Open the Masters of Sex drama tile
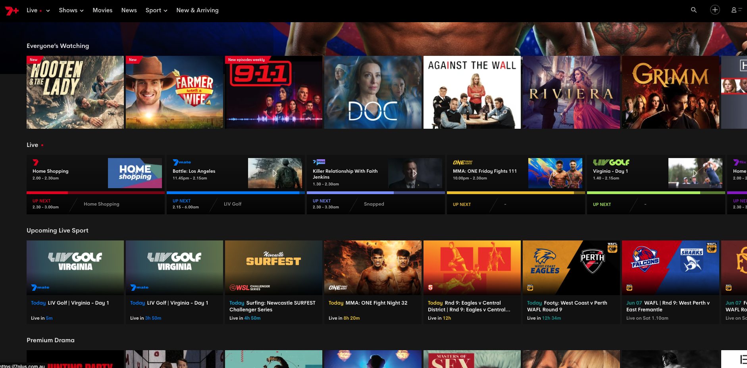Screen dimensions: 747x368 pos(472,359)
